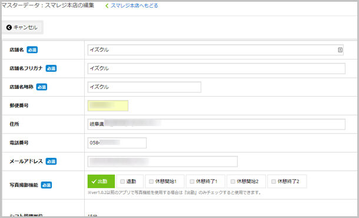Click the 店舗名略称 label
359x218 pixels.
(x=21, y=87)
